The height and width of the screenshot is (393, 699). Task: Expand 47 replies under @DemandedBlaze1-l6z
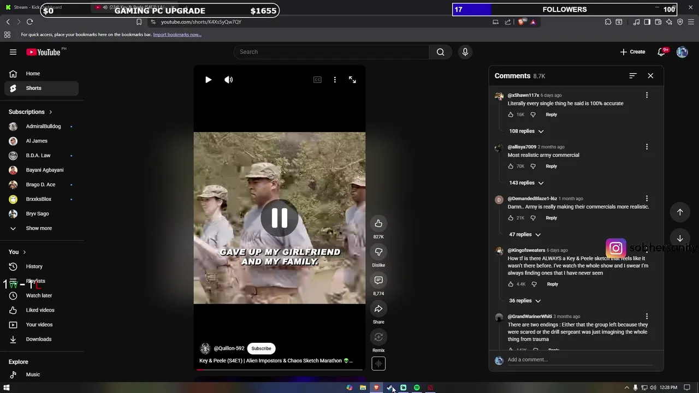tap(525, 235)
